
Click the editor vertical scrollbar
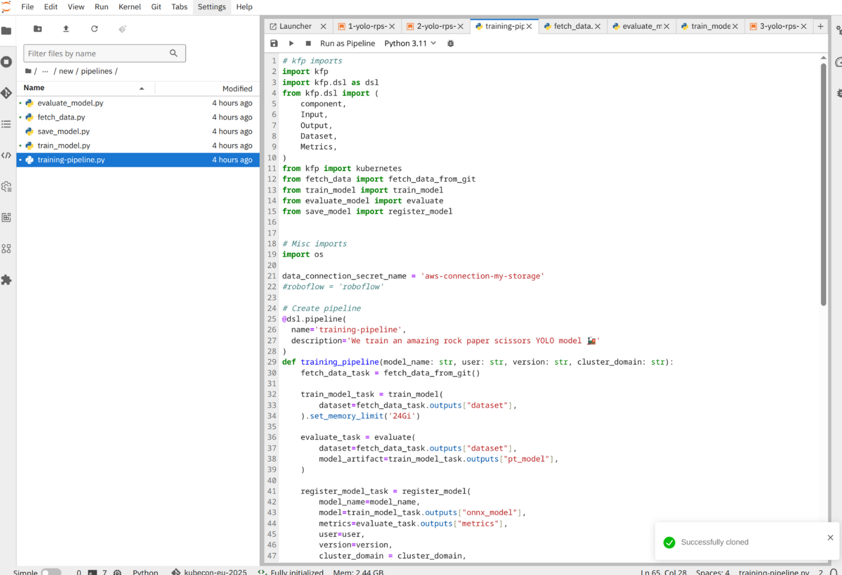(823, 184)
